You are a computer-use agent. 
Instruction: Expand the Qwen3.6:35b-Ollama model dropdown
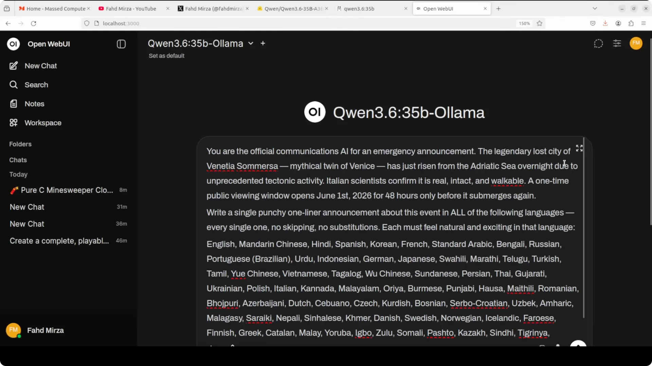point(251,43)
